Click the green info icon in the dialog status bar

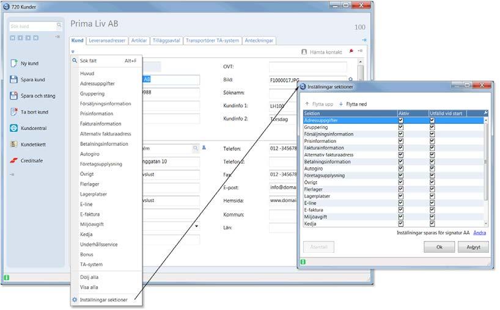(303, 262)
